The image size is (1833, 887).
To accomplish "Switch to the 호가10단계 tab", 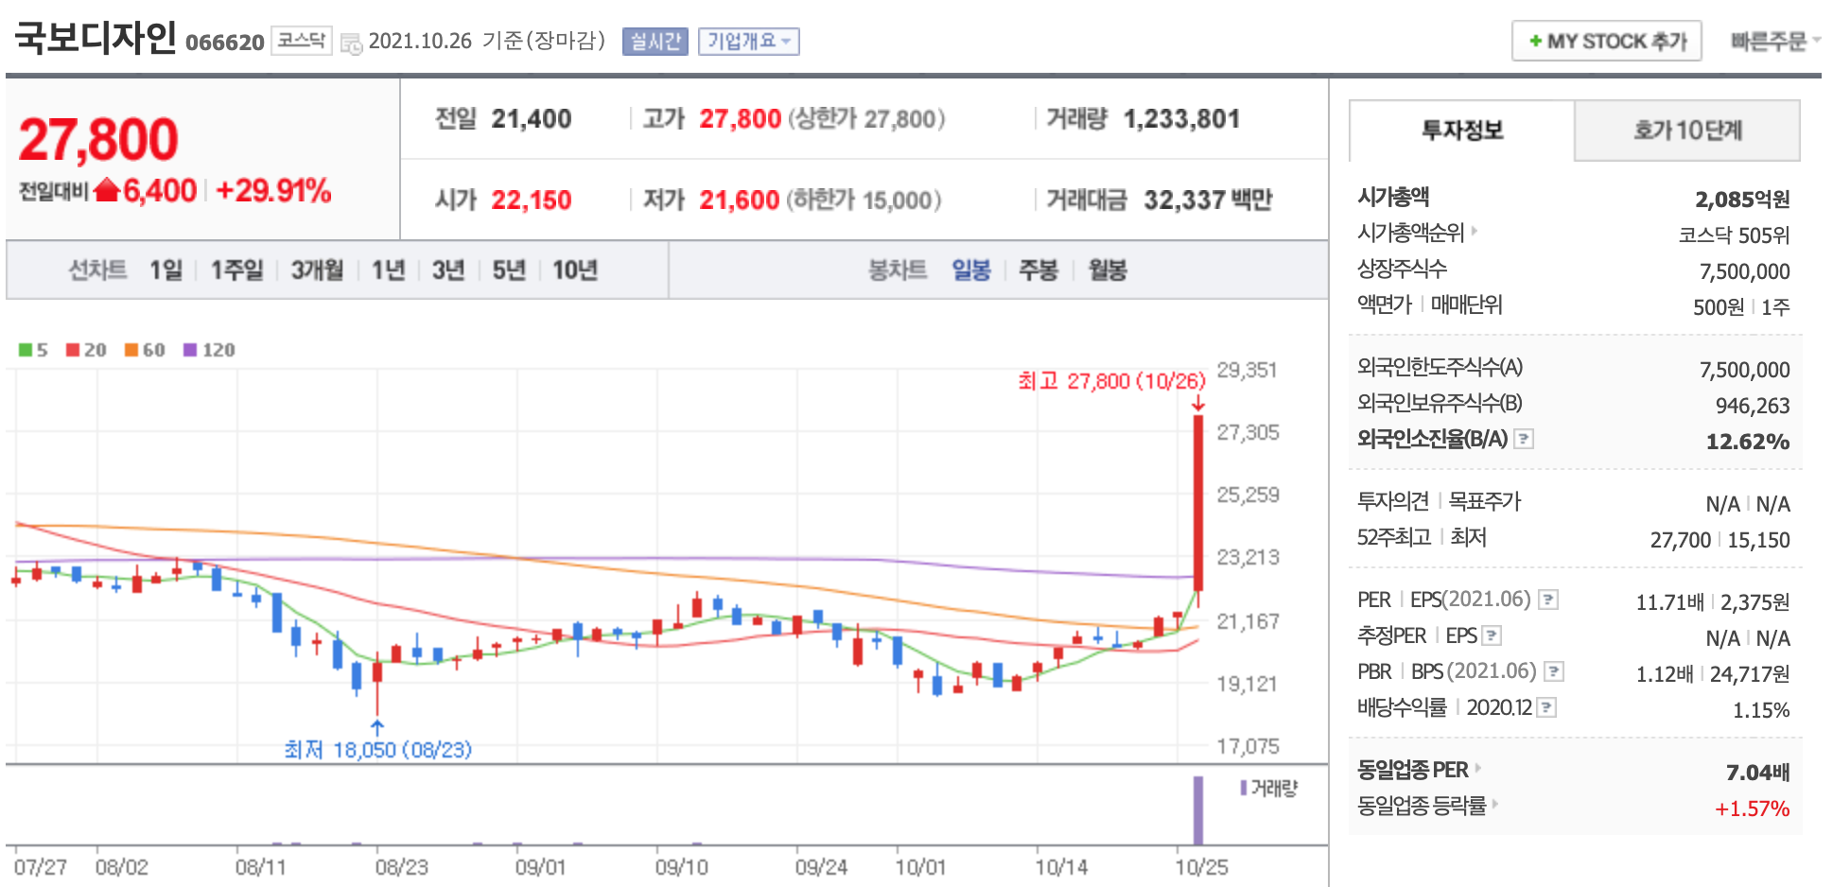I will point(1687,130).
